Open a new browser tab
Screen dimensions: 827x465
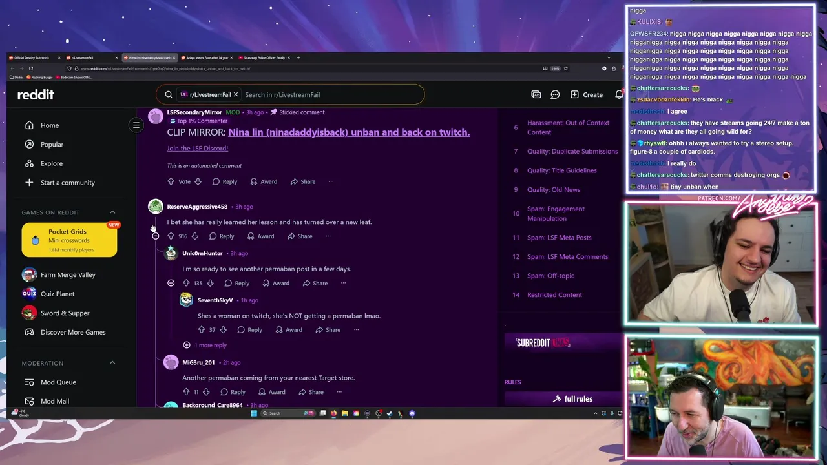coord(298,57)
